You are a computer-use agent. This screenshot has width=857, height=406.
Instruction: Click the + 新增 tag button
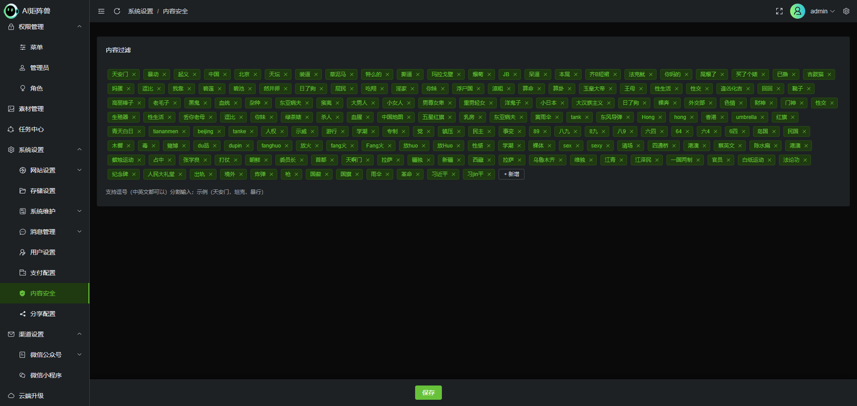511,174
